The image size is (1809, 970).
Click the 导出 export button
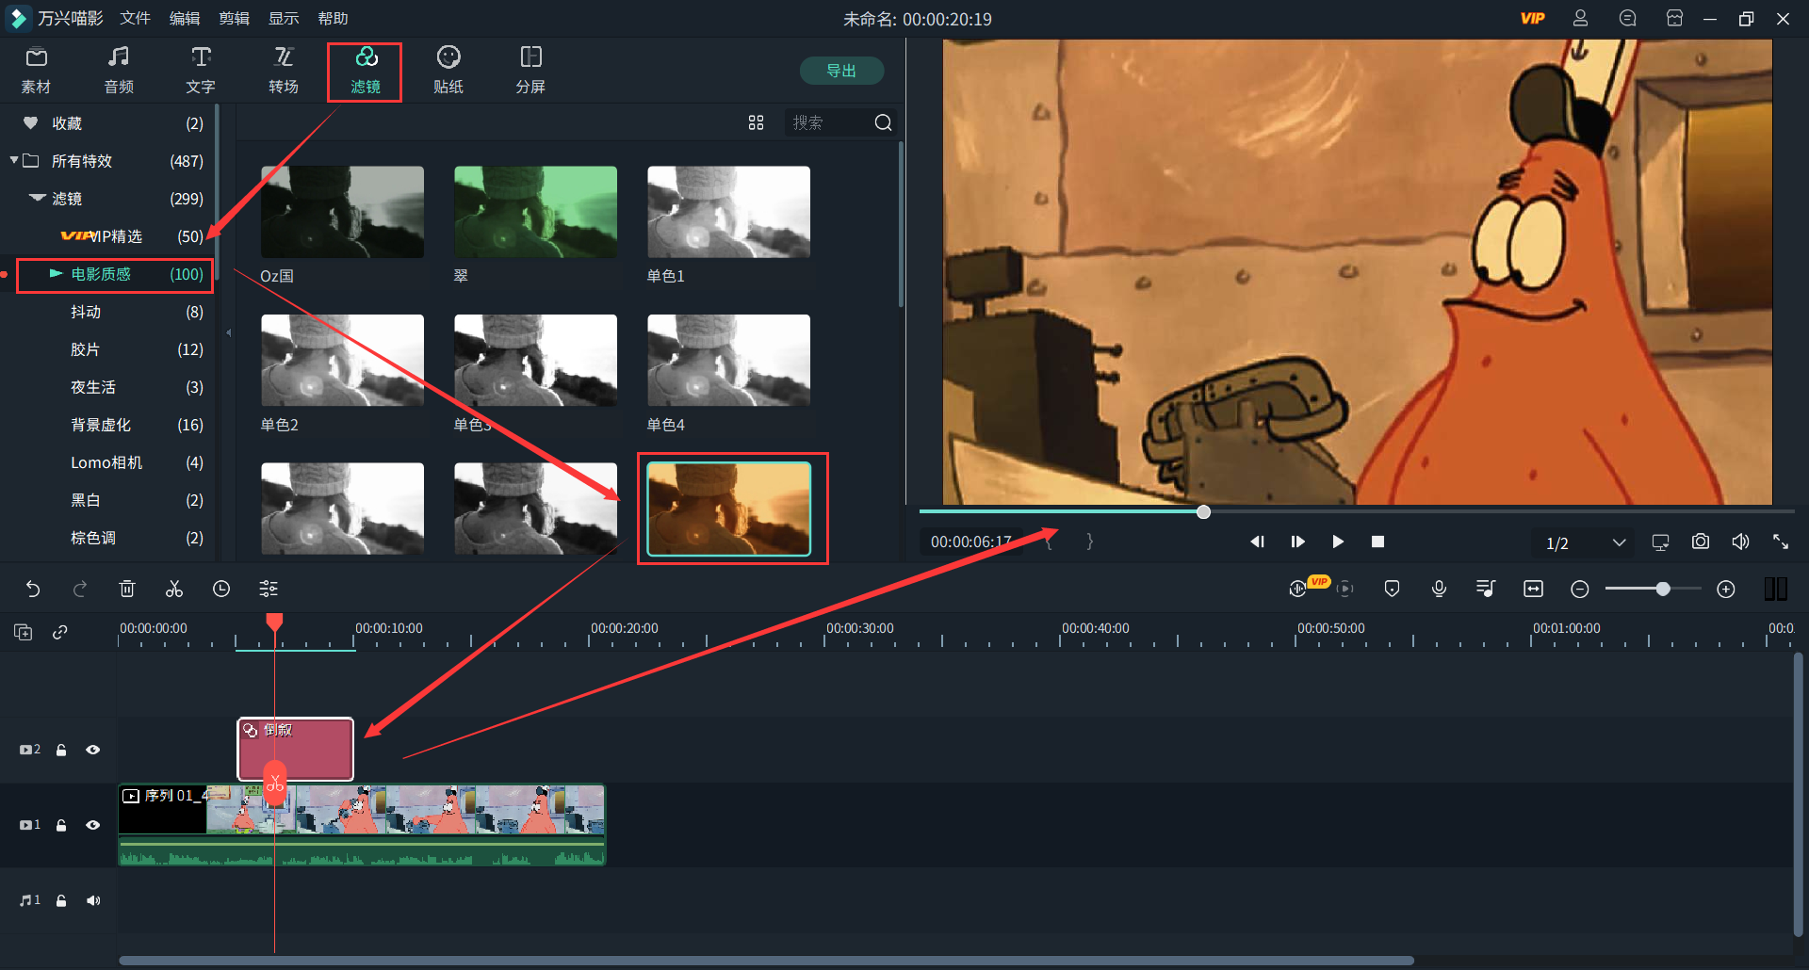coord(841,71)
